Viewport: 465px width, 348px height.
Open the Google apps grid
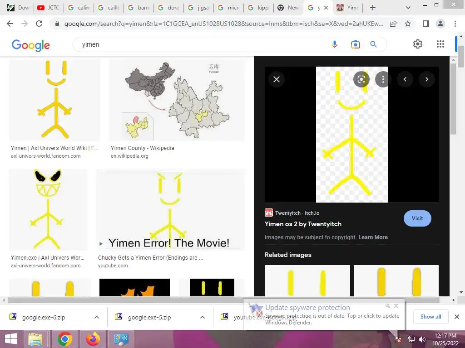coord(440,44)
